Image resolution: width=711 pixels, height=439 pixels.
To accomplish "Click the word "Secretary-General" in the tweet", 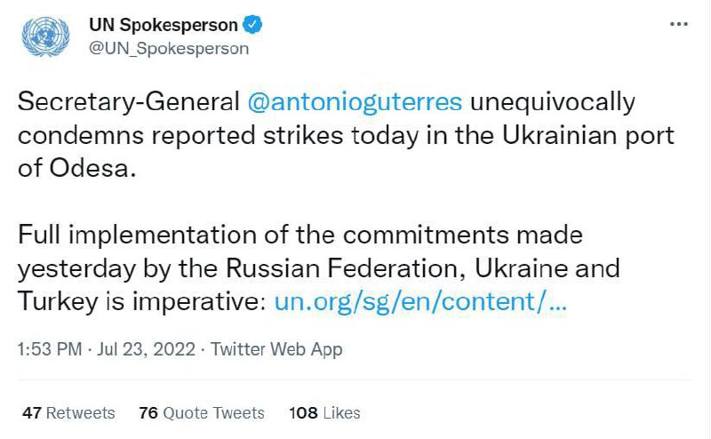I will pyautogui.click(x=127, y=102).
